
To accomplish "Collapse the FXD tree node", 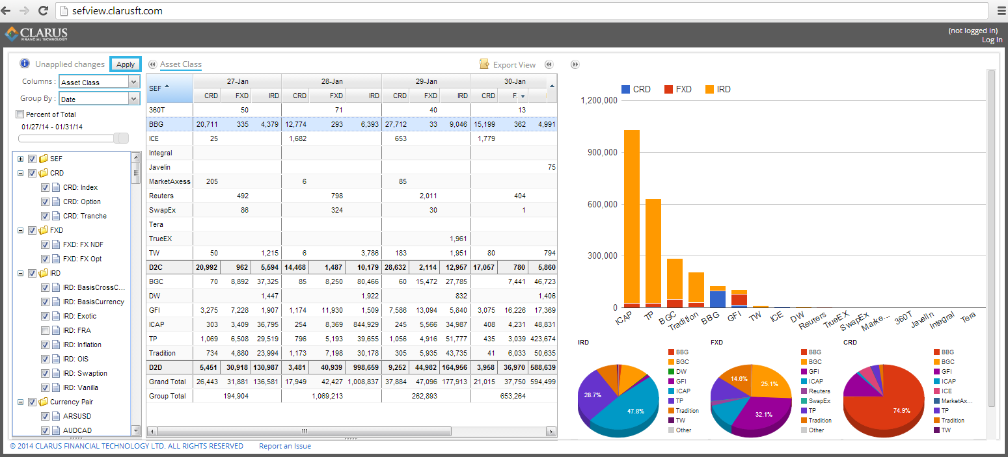I will (21, 230).
